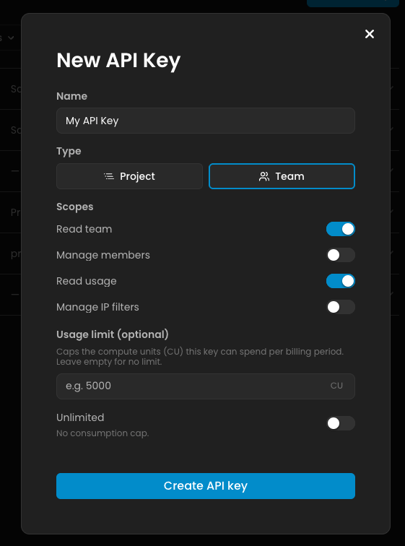405x546 pixels.
Task: Click the people icon inside Team button
Action: click(264, 176)
